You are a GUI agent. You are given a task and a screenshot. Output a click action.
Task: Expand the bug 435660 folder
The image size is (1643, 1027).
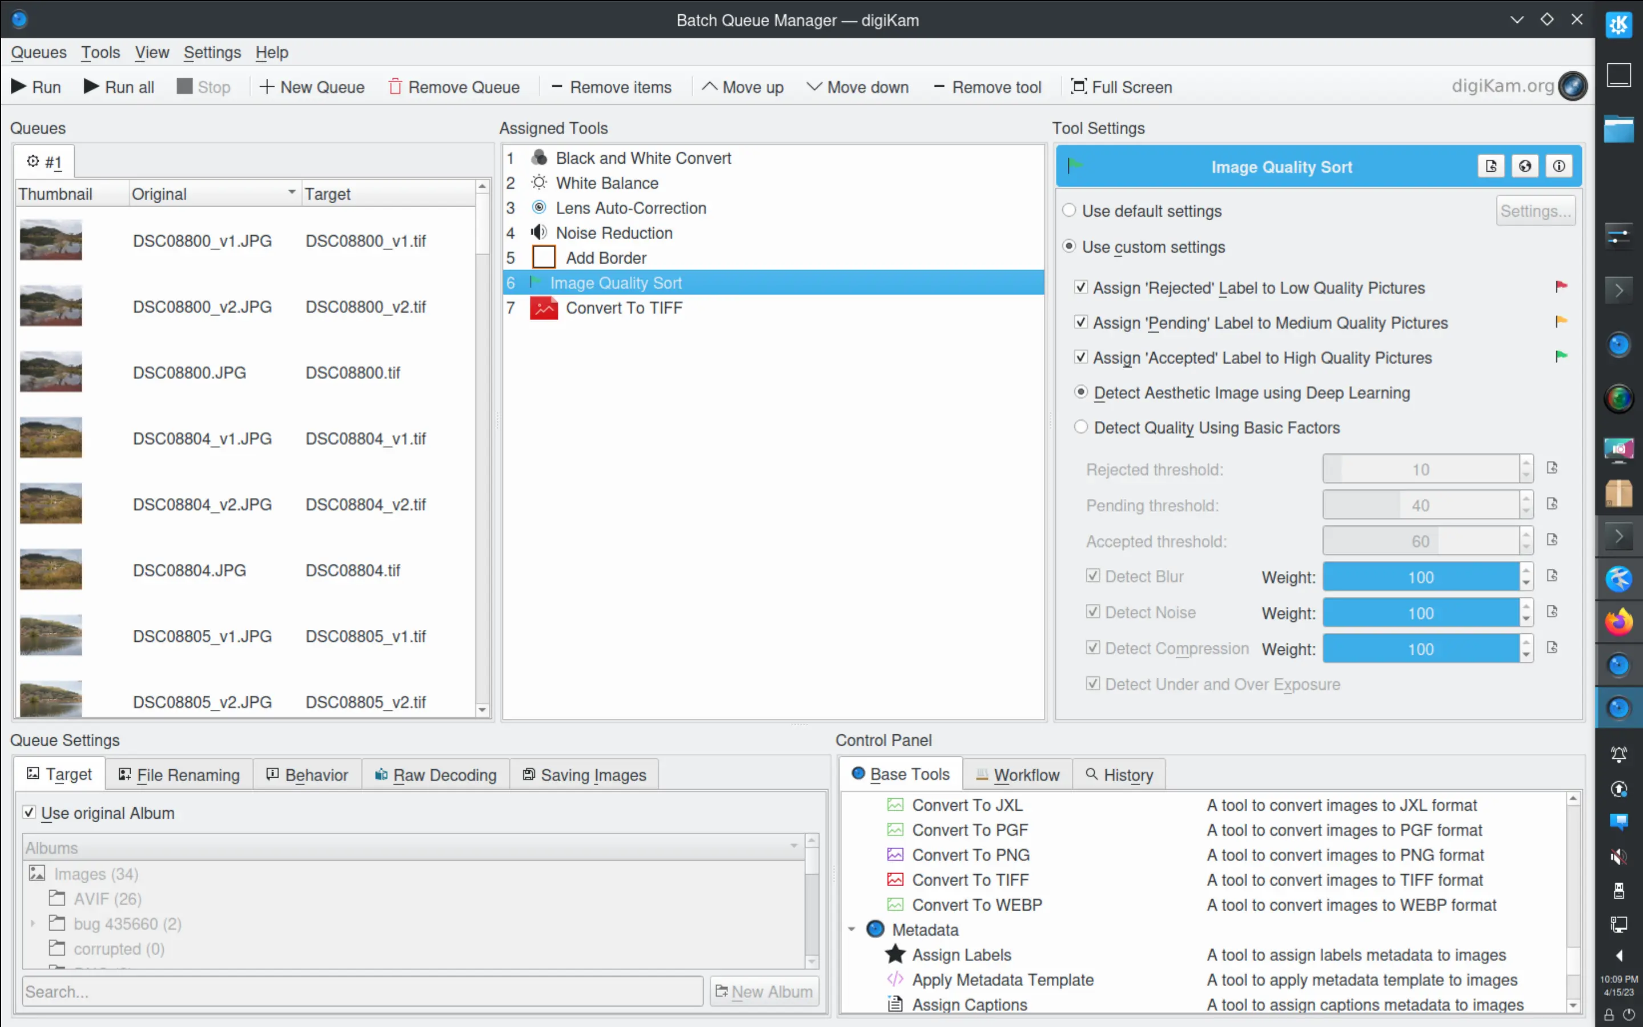pos(32,924)
